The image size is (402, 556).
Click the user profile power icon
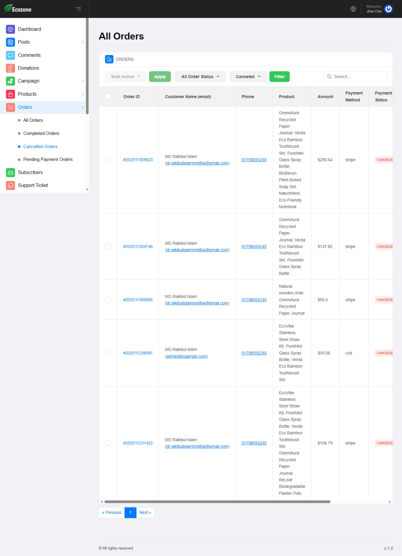(x=388, y=9)
